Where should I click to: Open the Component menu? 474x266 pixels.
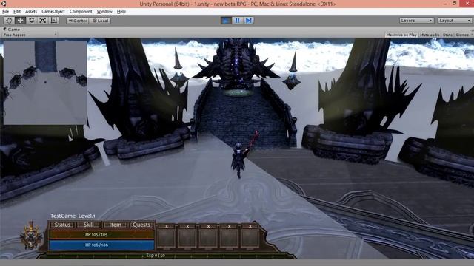[81, 12]
